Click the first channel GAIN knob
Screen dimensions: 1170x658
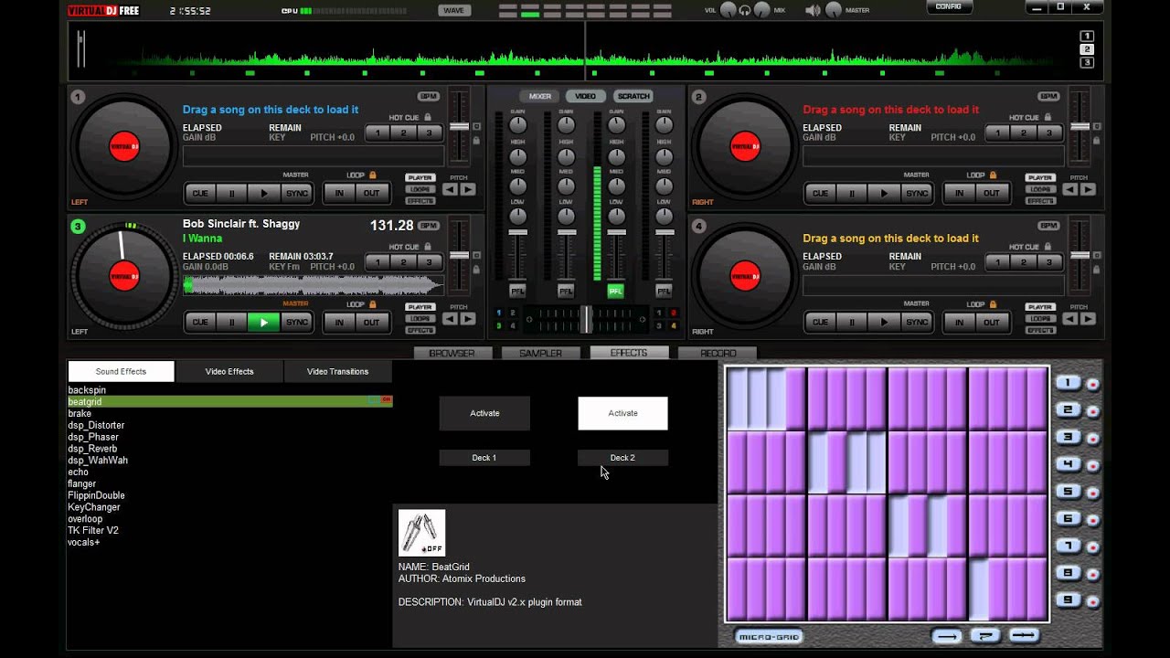click(517, 124)
